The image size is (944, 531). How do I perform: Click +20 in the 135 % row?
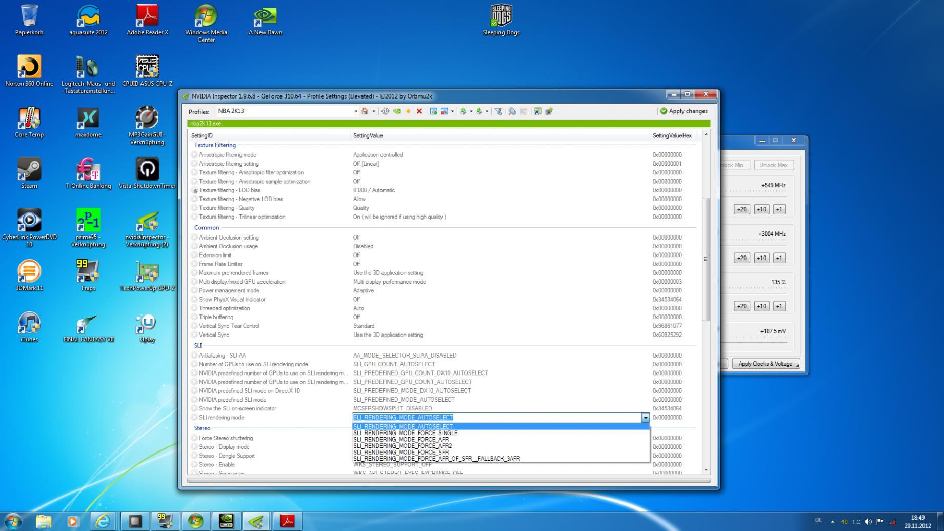click(742, 306)
